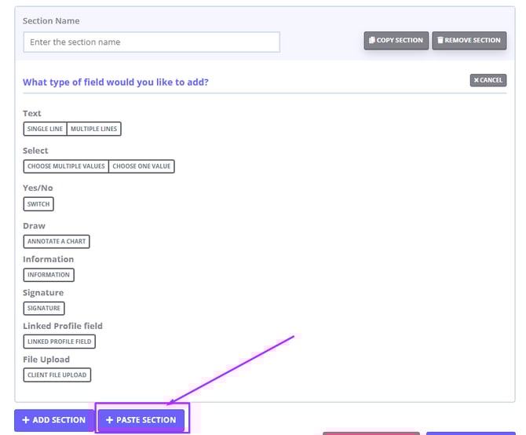Image resolution: width=526 pixels, height=435 pixels.
Task: Choose the Annotate a Chart option
Action: [57, 241]
